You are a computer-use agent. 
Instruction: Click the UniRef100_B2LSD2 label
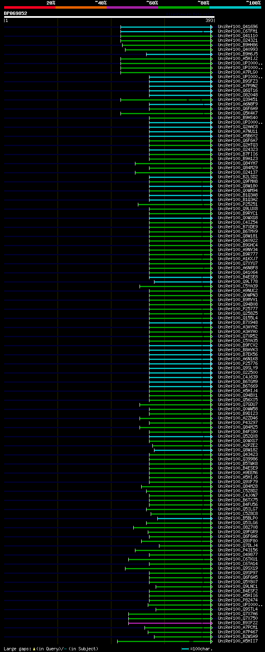[x=238, y=177]
